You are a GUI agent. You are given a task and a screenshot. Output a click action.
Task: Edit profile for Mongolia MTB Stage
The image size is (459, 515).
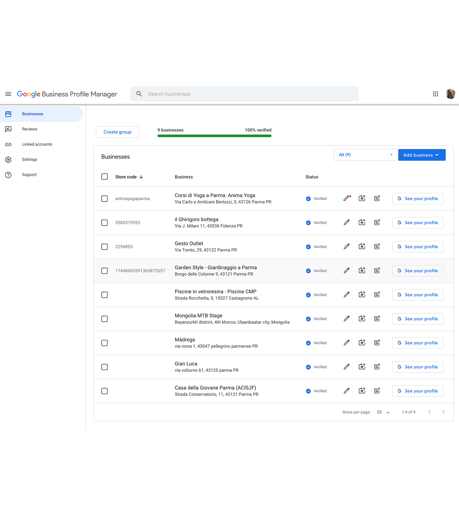point(347,319)
